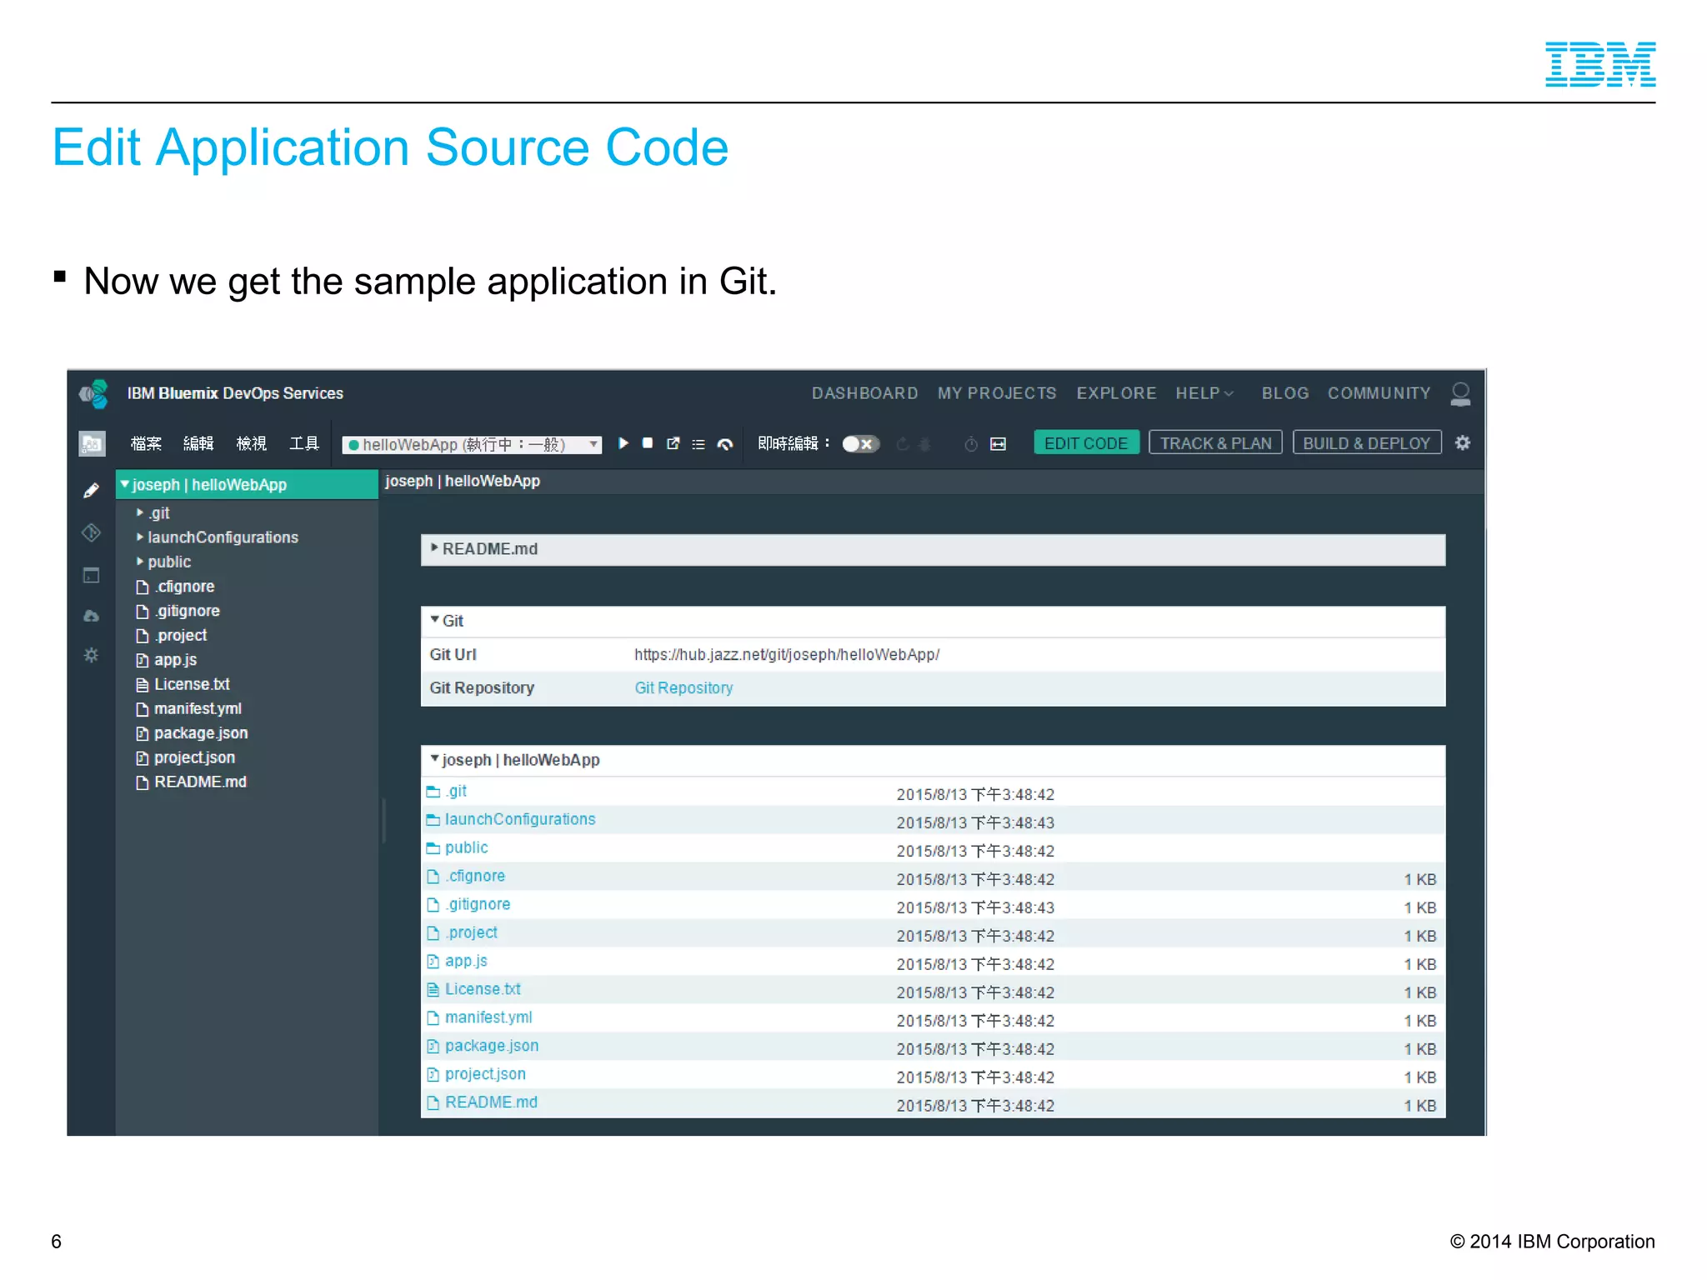Open manifest.yml link in file list
1707x1280 pixels.
click(488, 1017)
